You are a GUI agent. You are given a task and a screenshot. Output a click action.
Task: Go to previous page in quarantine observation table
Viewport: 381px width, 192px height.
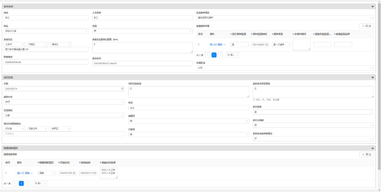click(x=15, y=184)
